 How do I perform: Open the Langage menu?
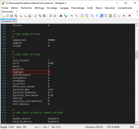coord(64,8)
